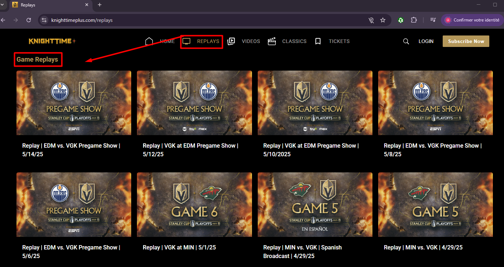The height and width of the screenshot is (267, 504).
Task: Click the Confirmer votre identité profile button
Action: pyautogui.click(x=472, y=20)
